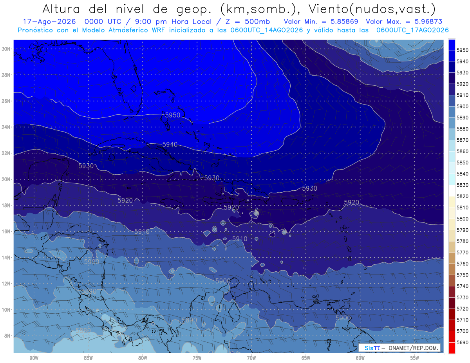Click the 5780 colorbar value

(462, 241)
